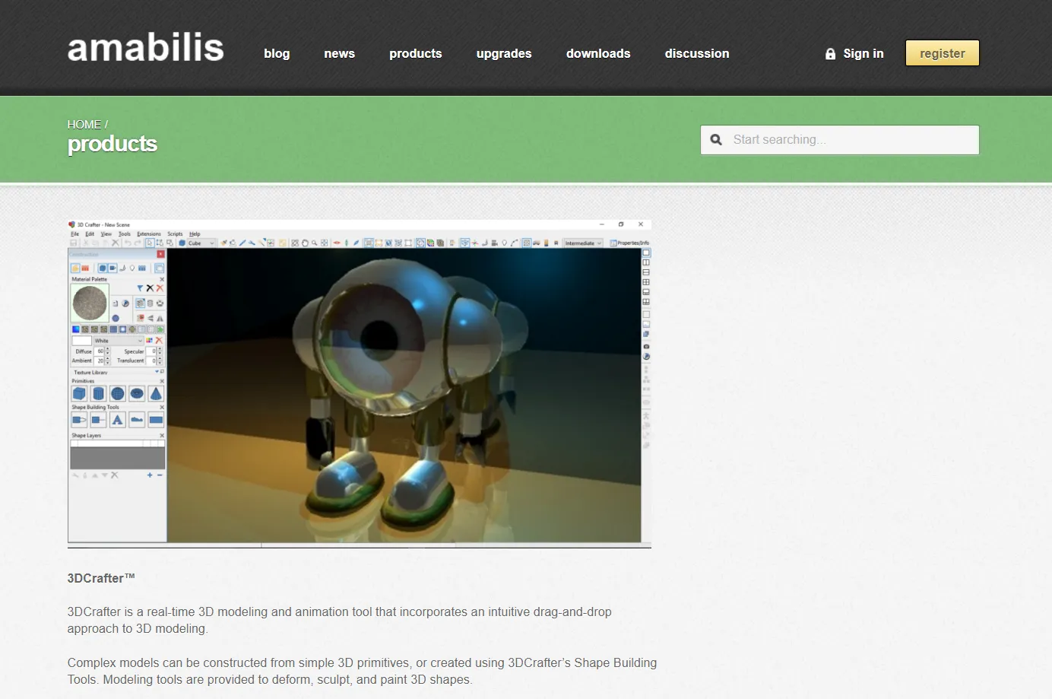Select the torus primitive icon
The height and width of the screenshot is (699, 1052).
[x=137, y=393]
